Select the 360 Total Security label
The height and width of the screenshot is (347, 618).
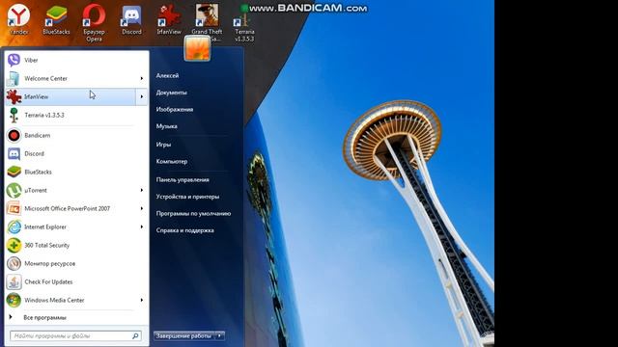[47, 245]
